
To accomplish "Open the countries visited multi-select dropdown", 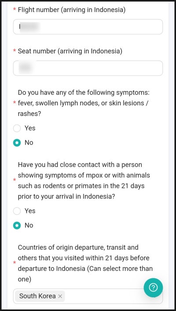I will click(88, 296).
